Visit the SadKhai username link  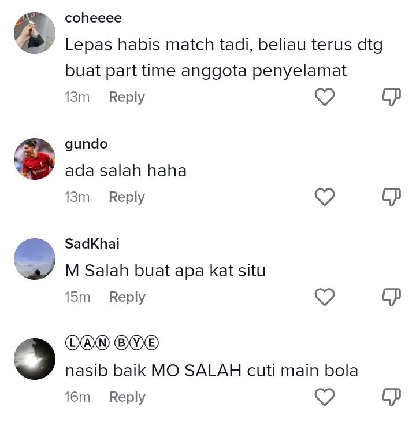pos(92,244)
